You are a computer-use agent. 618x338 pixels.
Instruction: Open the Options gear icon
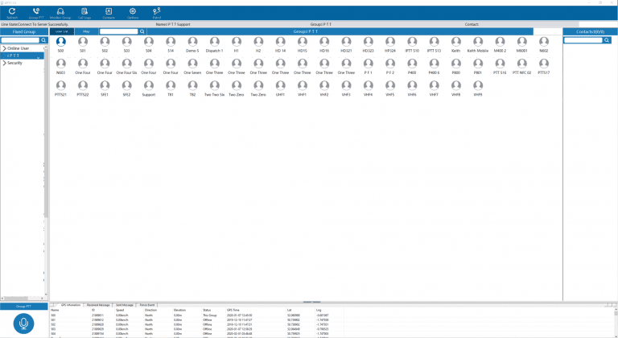click(133, 11)
